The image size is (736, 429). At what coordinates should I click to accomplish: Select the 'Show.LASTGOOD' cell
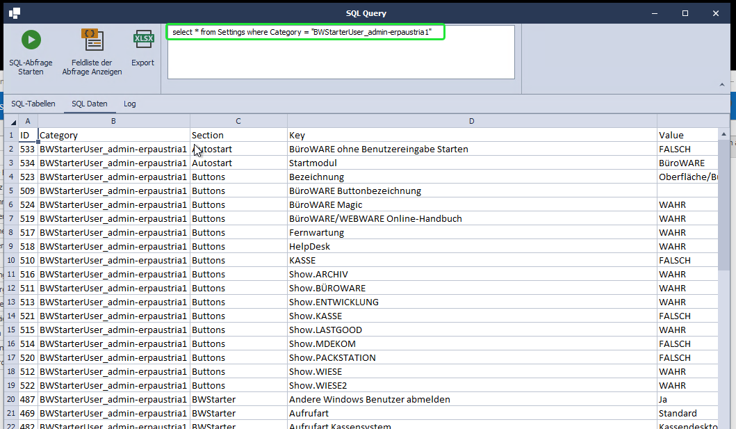(x=472, y=330)
